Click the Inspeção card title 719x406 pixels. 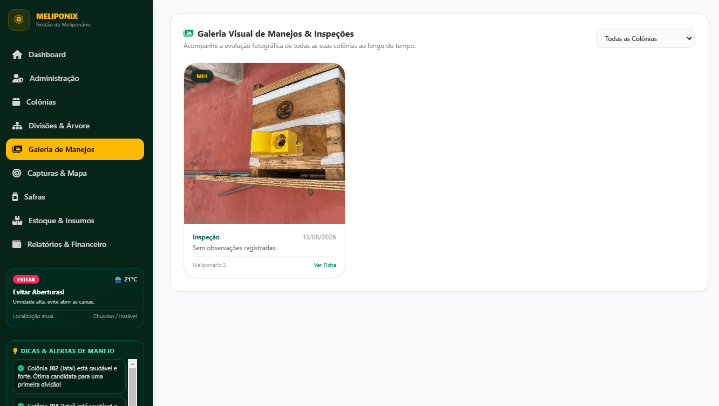[206, 237]
